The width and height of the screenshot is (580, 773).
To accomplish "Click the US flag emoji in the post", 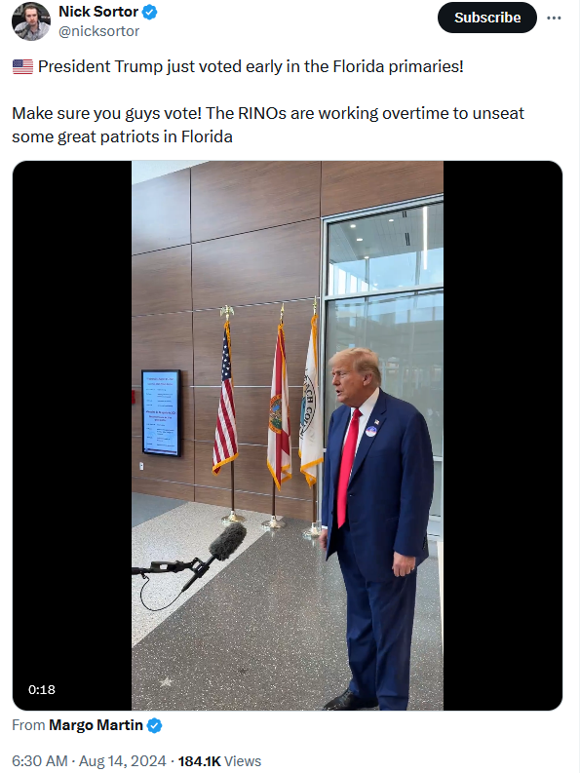I will [22, 66].
